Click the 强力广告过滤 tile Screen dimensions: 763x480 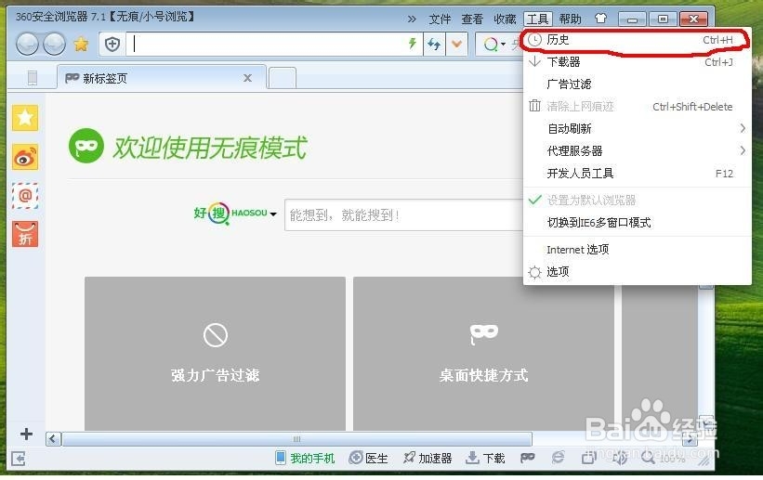point(215,354)
